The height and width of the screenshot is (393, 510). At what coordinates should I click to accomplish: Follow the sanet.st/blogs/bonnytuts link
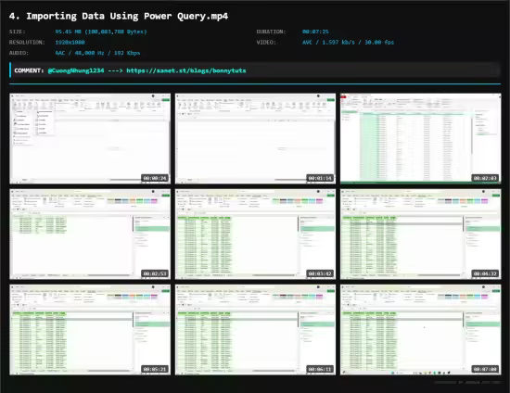(186, 70)
